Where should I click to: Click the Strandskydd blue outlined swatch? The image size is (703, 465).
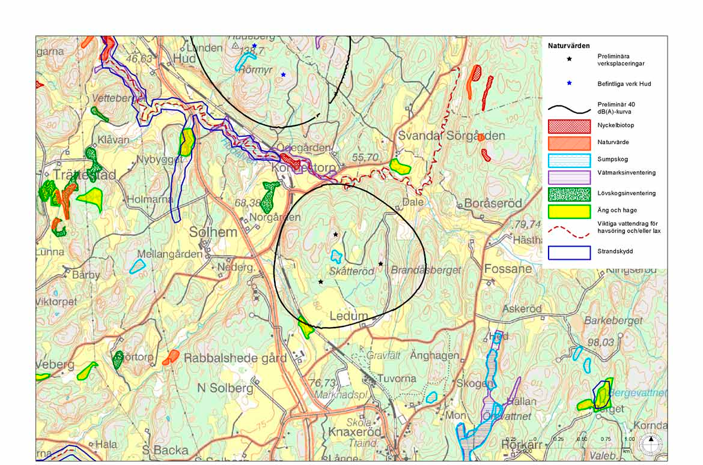point(570,253)
